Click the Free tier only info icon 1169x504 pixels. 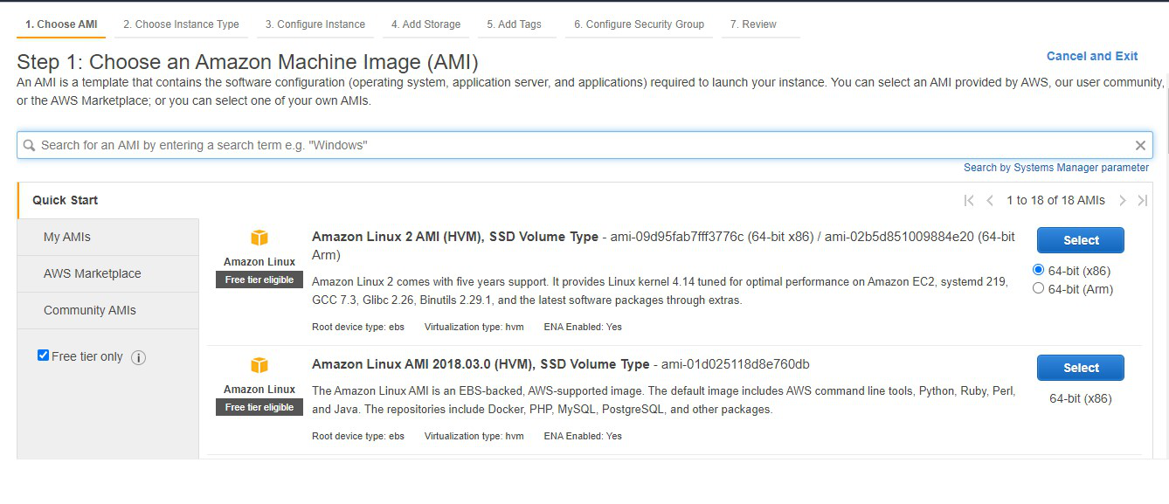tap(138, 357)
